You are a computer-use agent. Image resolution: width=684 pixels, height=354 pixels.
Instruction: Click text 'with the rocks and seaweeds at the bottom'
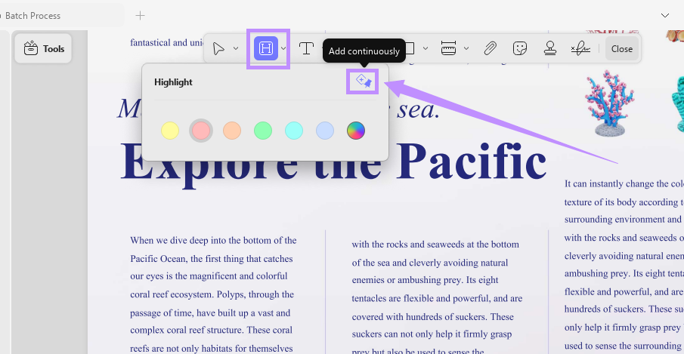tap(435, 245)
